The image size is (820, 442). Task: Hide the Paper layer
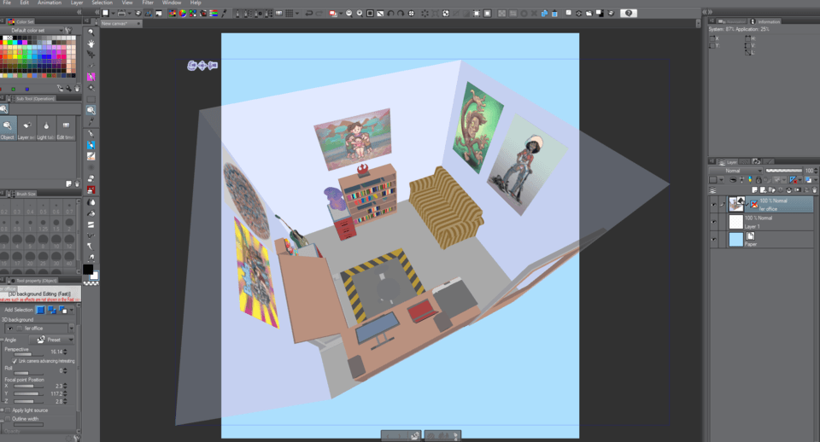click(714, 239)
